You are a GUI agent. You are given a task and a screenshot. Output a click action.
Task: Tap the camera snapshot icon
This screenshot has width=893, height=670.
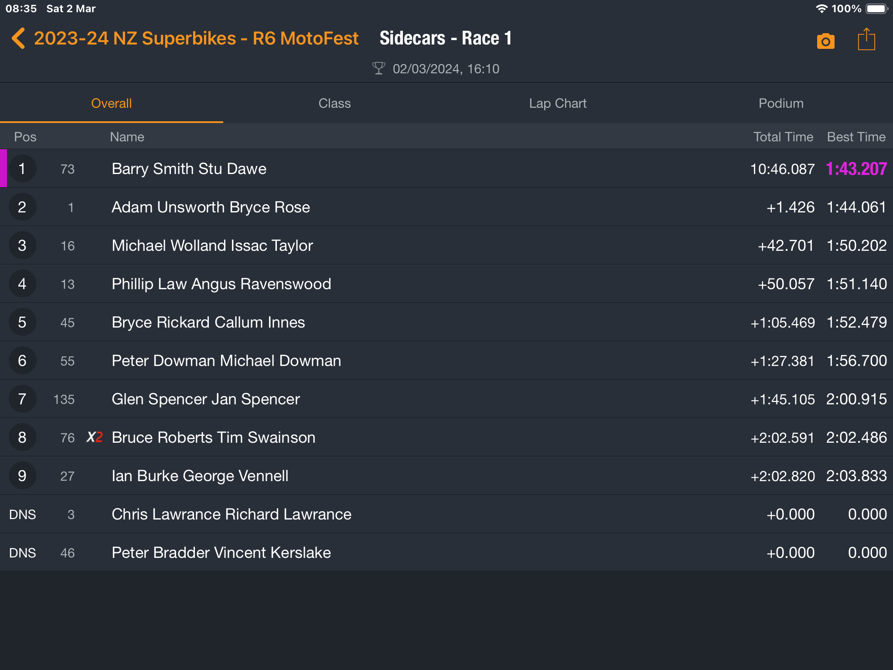click(825, 41)
